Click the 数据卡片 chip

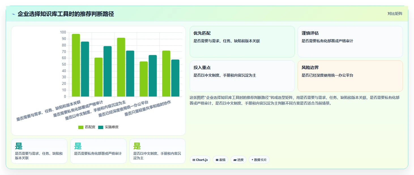click(x=259, y=160)
